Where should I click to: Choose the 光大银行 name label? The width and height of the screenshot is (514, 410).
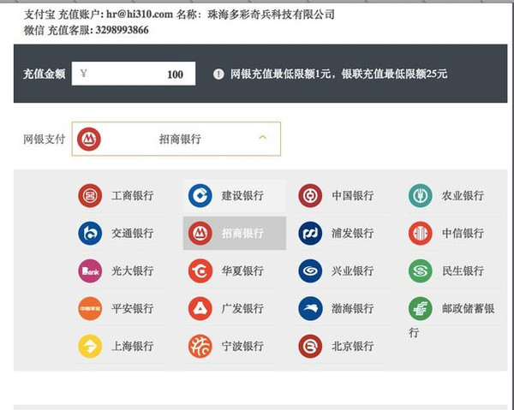pyautogui.click(x=133, y=271)
